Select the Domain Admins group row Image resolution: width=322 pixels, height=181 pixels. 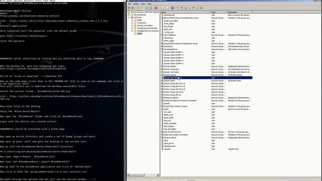tap(206, 66)
